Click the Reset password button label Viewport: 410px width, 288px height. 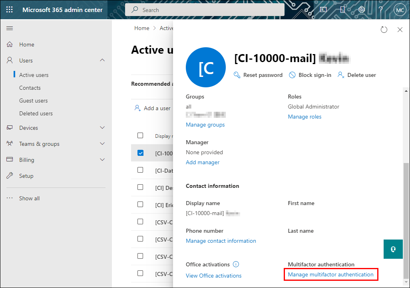click(x=263, y=75)
